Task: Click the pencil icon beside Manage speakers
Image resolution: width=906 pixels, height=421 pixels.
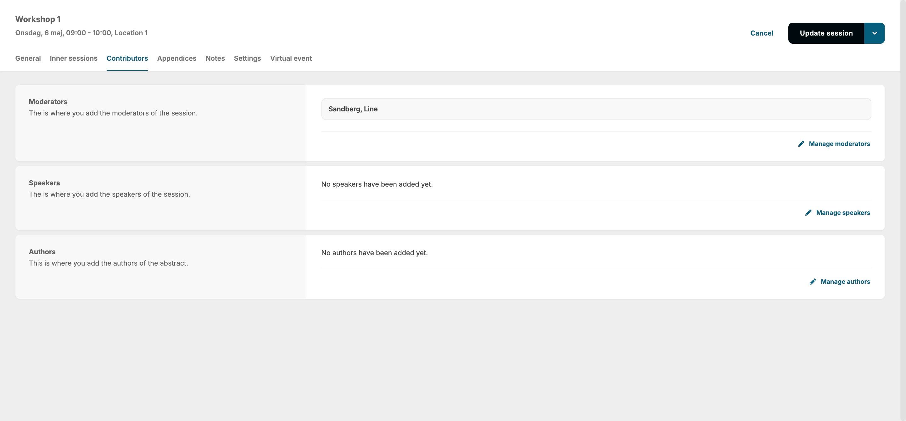Action: 808,213
